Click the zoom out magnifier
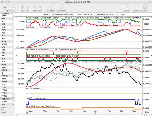The image size is (152, 116). point(35,7)
